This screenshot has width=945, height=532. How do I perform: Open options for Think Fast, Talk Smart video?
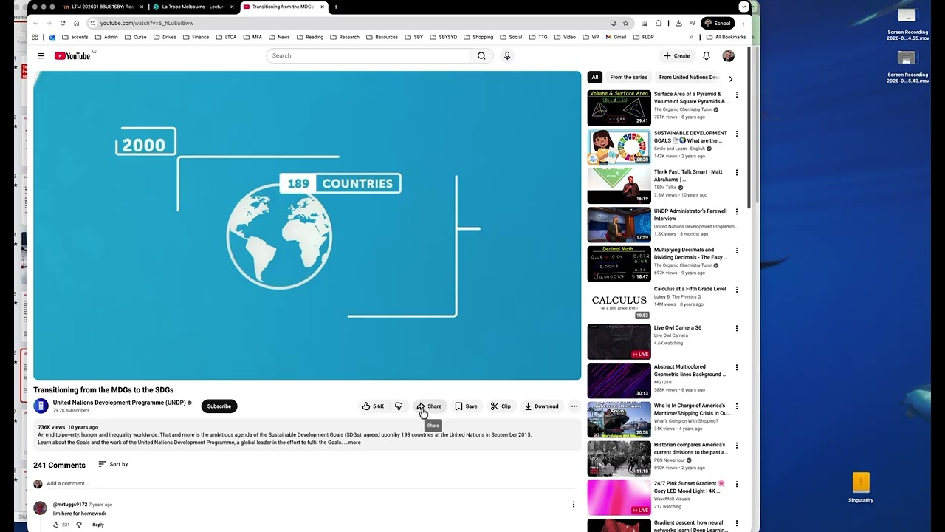[x=736, y=173]
